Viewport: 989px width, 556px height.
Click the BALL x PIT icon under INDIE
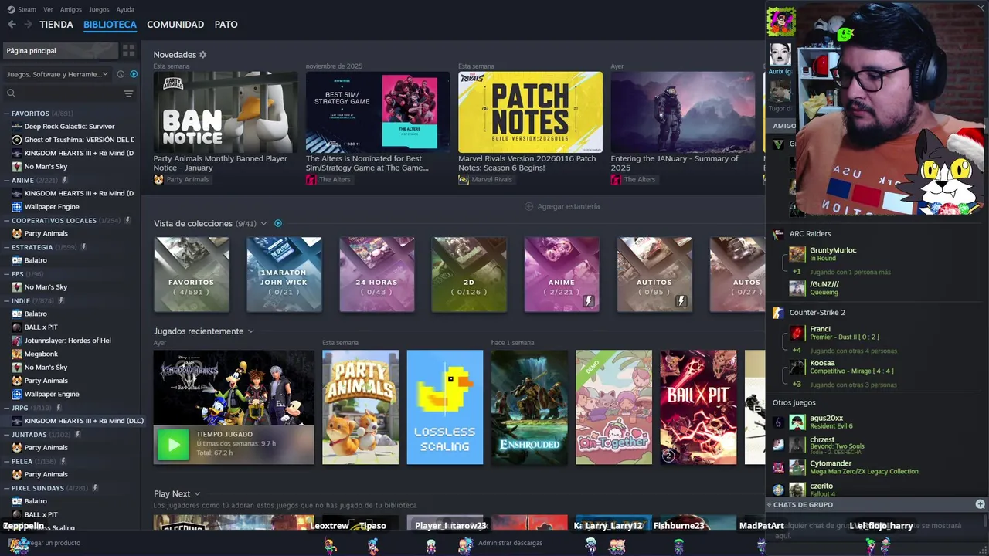(17, 327)
